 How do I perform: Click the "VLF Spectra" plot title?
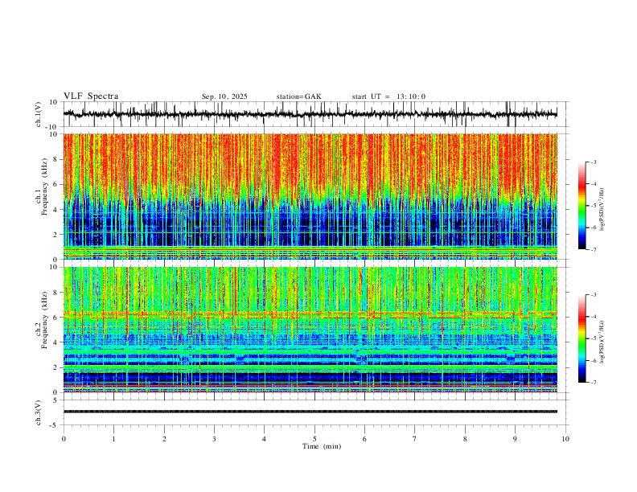click(x=91, y=96)
